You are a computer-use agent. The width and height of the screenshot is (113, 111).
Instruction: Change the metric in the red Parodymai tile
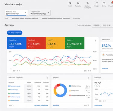(32, 40)
